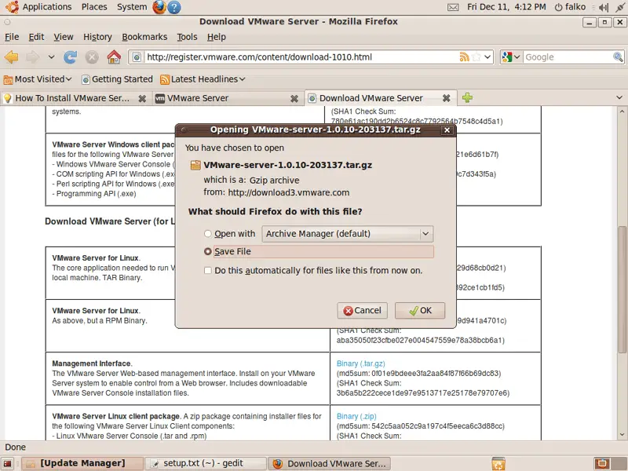Screen dimensions: 628x471
Task: Close the 'Download VMware Server' tab
Action: pos(447,98)
